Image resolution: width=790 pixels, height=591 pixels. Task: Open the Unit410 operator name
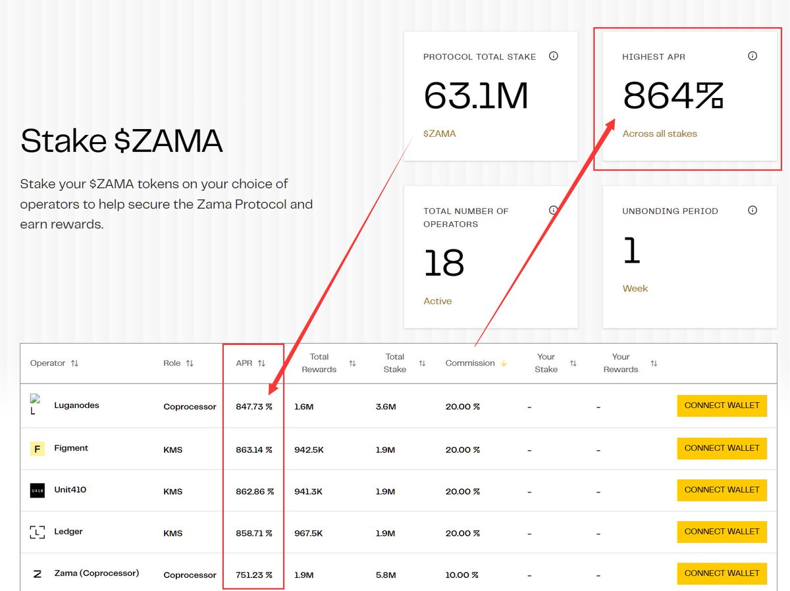(x=70, y=490)
